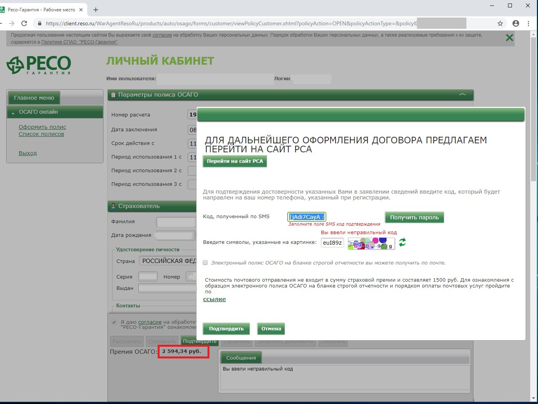Click the Рассчитать button behind dialog
Screen dimensions: 538x404
[127, 342]
